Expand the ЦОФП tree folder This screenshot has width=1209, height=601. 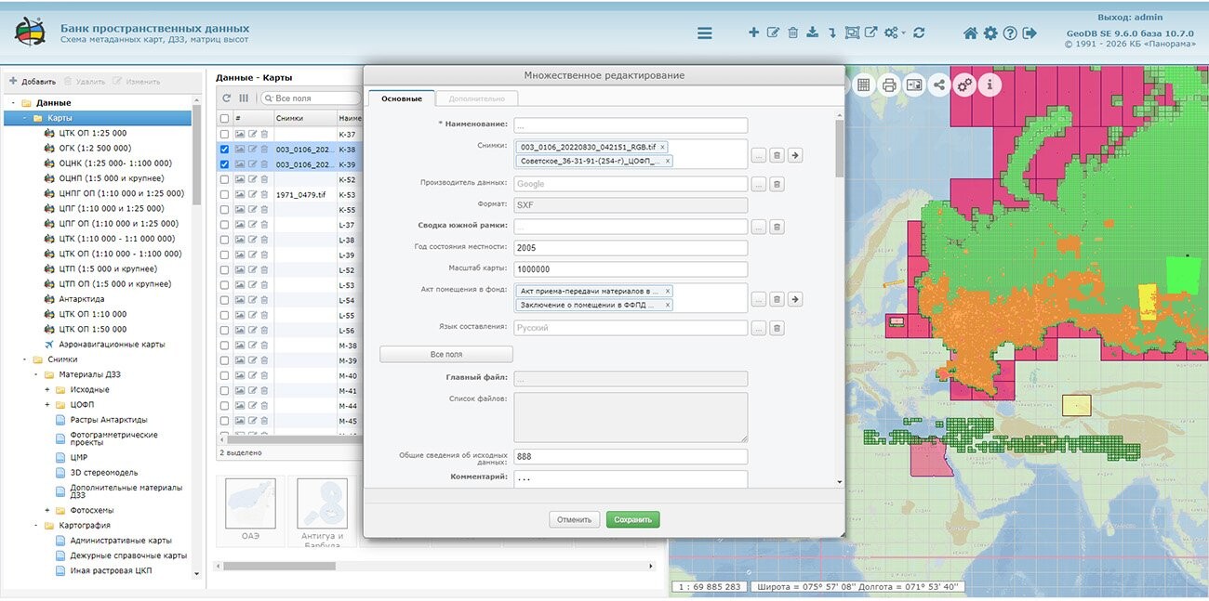[x=47, y=405]
